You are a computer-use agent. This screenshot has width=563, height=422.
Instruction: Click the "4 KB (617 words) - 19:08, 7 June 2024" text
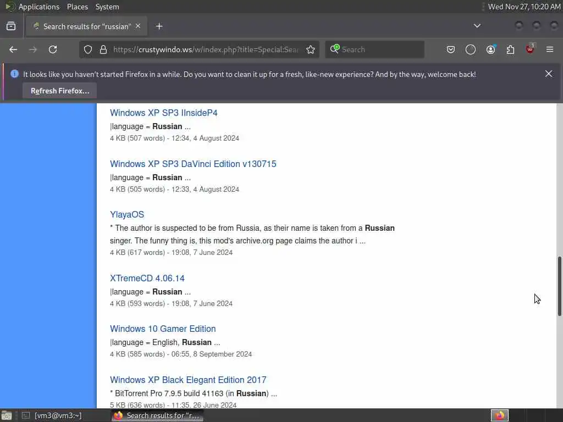[172, 252]
